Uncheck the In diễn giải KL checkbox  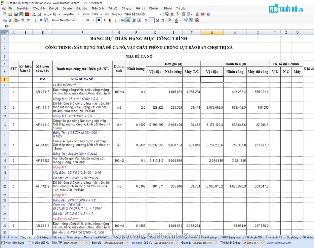tap(29, 243)
